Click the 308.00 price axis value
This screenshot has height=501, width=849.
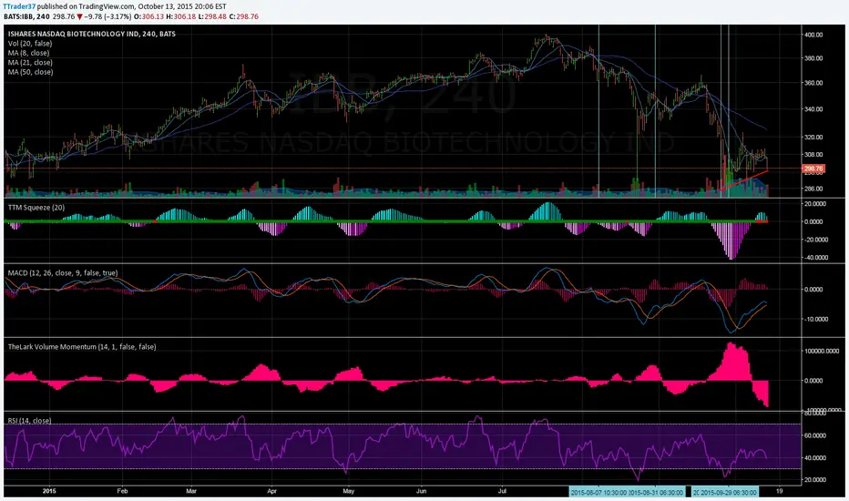click(x=813, y=155)
